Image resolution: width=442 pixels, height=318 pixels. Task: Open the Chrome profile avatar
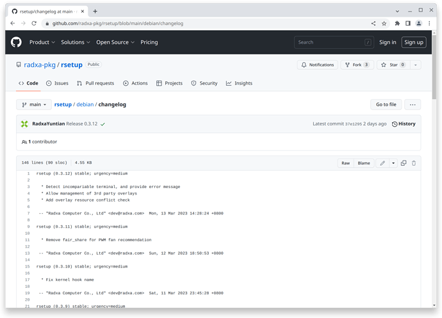point(418,24)
